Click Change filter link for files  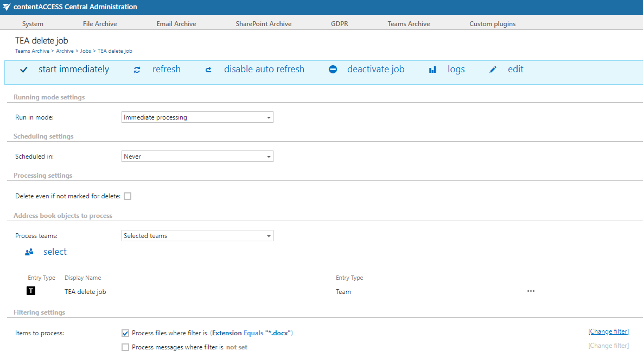pyautogui.click(x=608, y=331)
